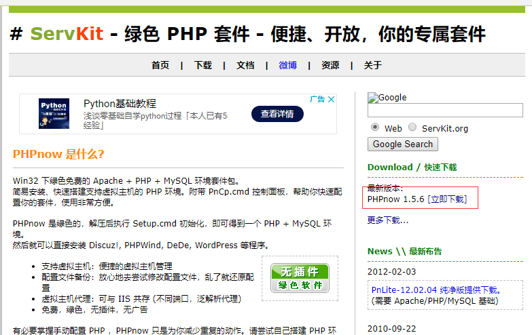Open the 下载 navigation link
The image size is (532, 335).
point(203,65)
